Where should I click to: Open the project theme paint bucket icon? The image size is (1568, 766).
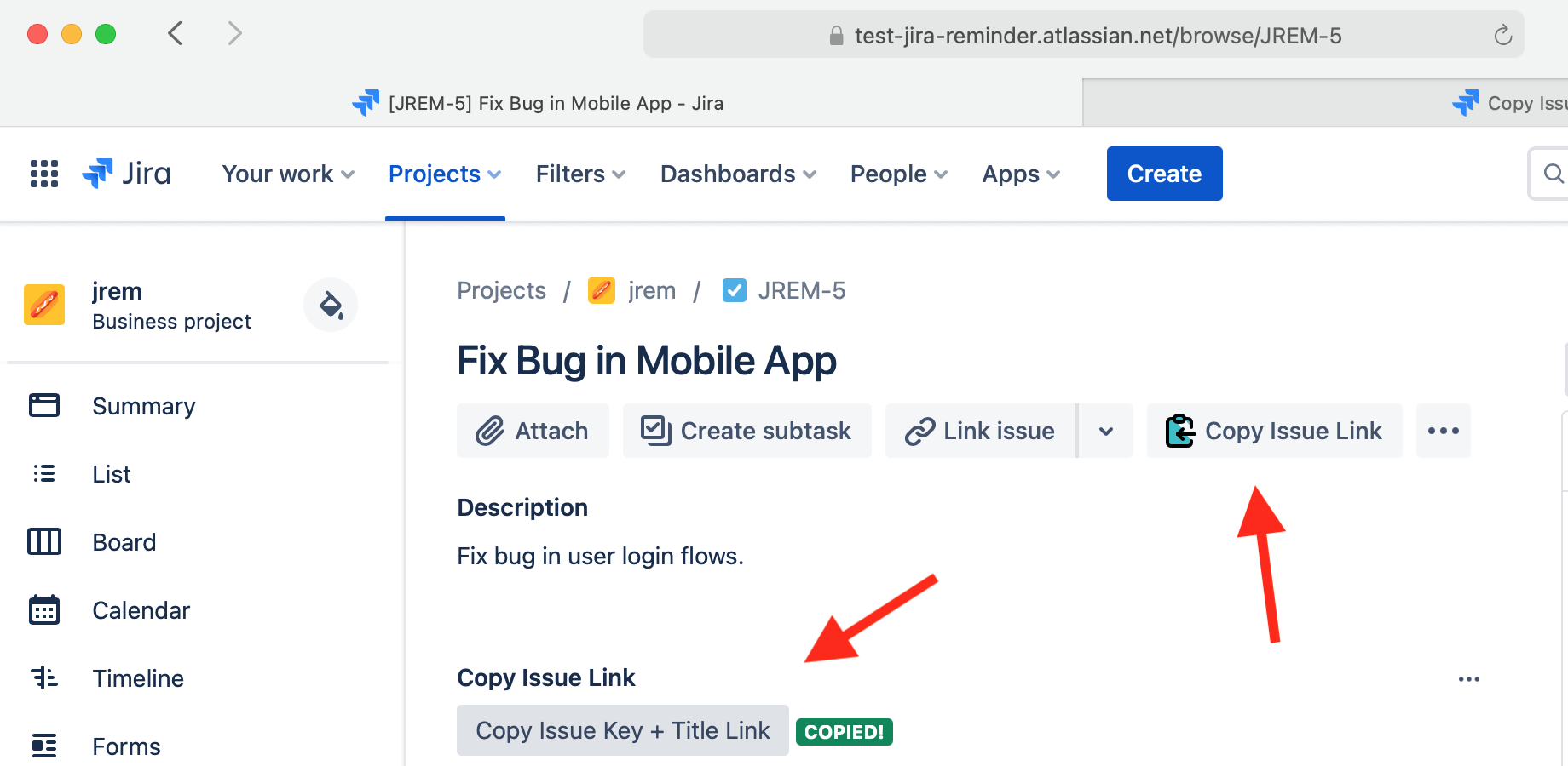click(331, 305)
